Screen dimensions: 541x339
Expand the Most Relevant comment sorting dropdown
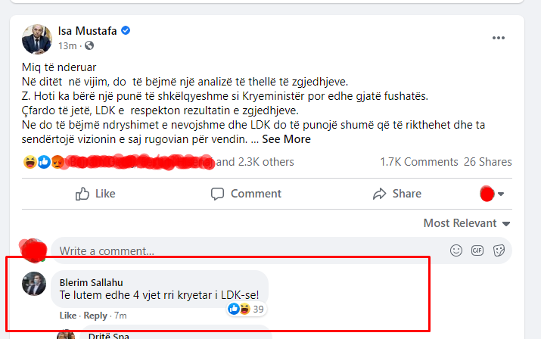tap(467, 223)
